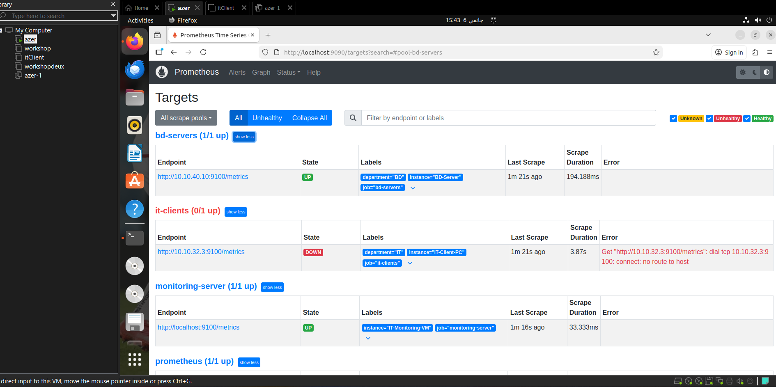776x387 pixels.
Task: Open the Firefox hamburger menu
Action: [x=770, y=52]
